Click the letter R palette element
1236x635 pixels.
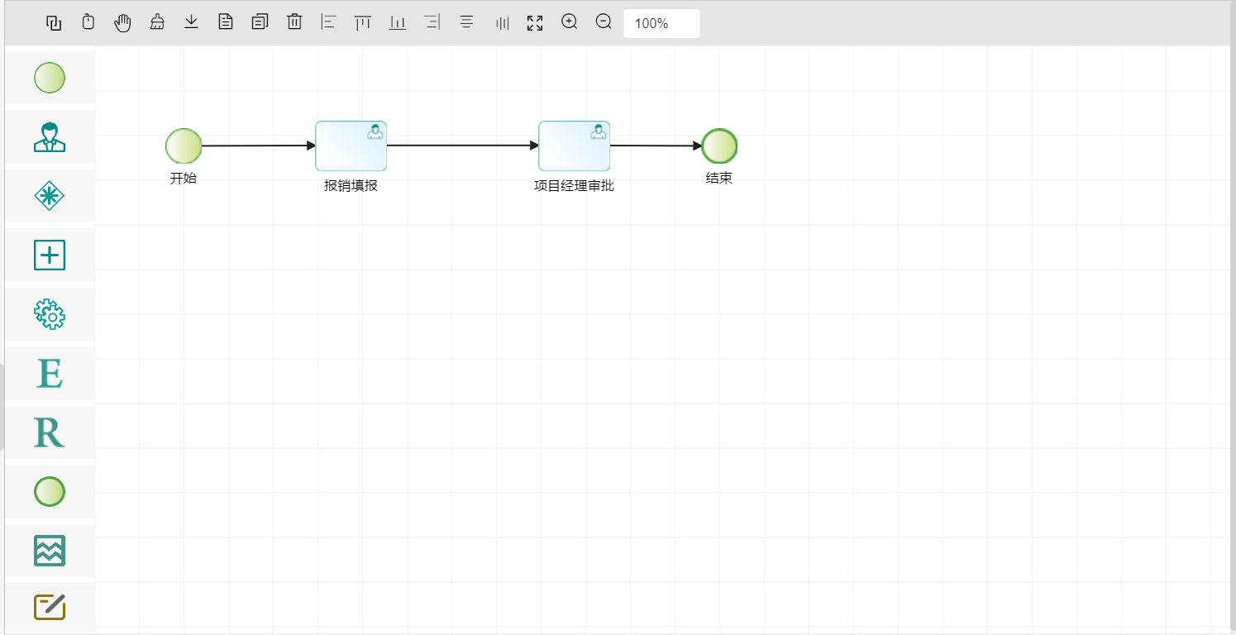50,432
